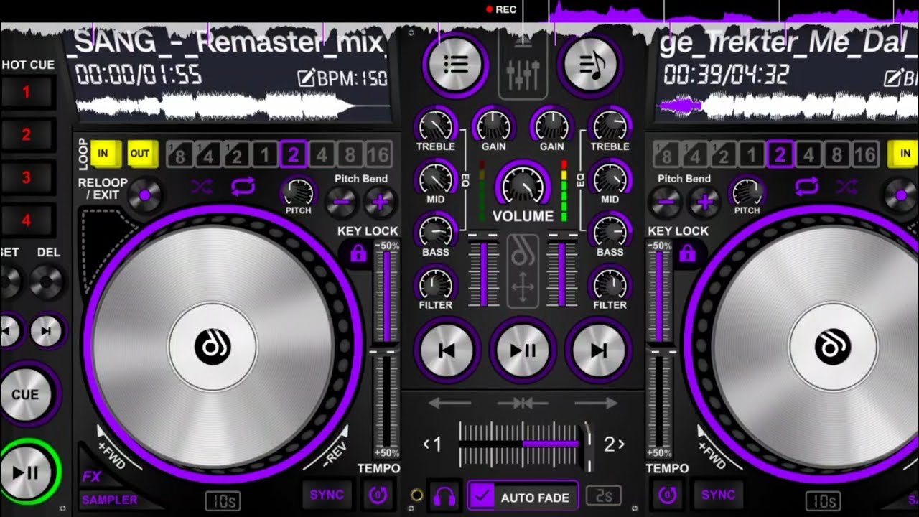
Task: Click Hot Cue 3 button
Action: pos(27,177)
